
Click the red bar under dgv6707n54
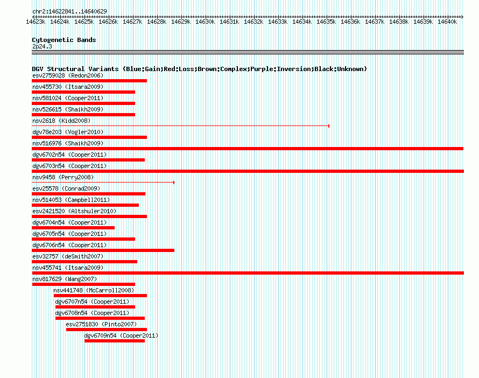95,307
